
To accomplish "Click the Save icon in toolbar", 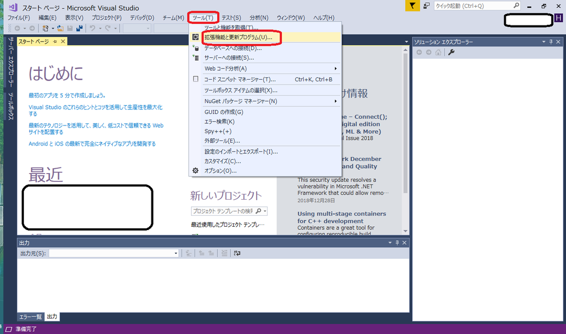I will coord(70,28).
